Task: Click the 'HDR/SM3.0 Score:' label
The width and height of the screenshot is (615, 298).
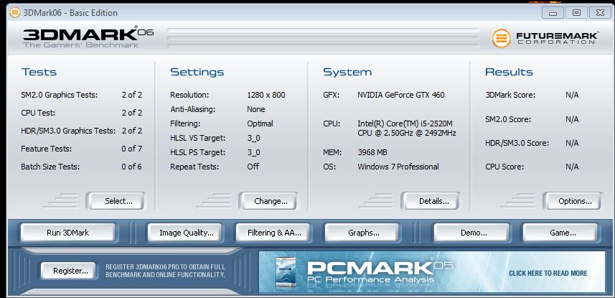Action: 517,144
